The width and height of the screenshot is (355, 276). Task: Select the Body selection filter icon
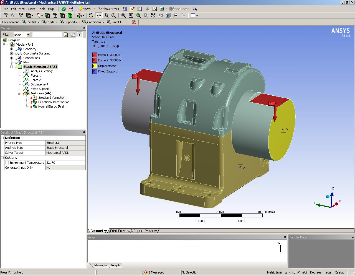tap(70, 15)
